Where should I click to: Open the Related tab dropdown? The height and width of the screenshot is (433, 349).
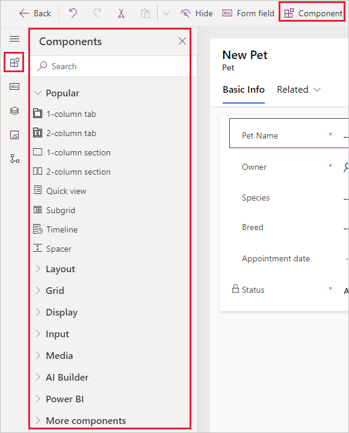pos(299,90)
